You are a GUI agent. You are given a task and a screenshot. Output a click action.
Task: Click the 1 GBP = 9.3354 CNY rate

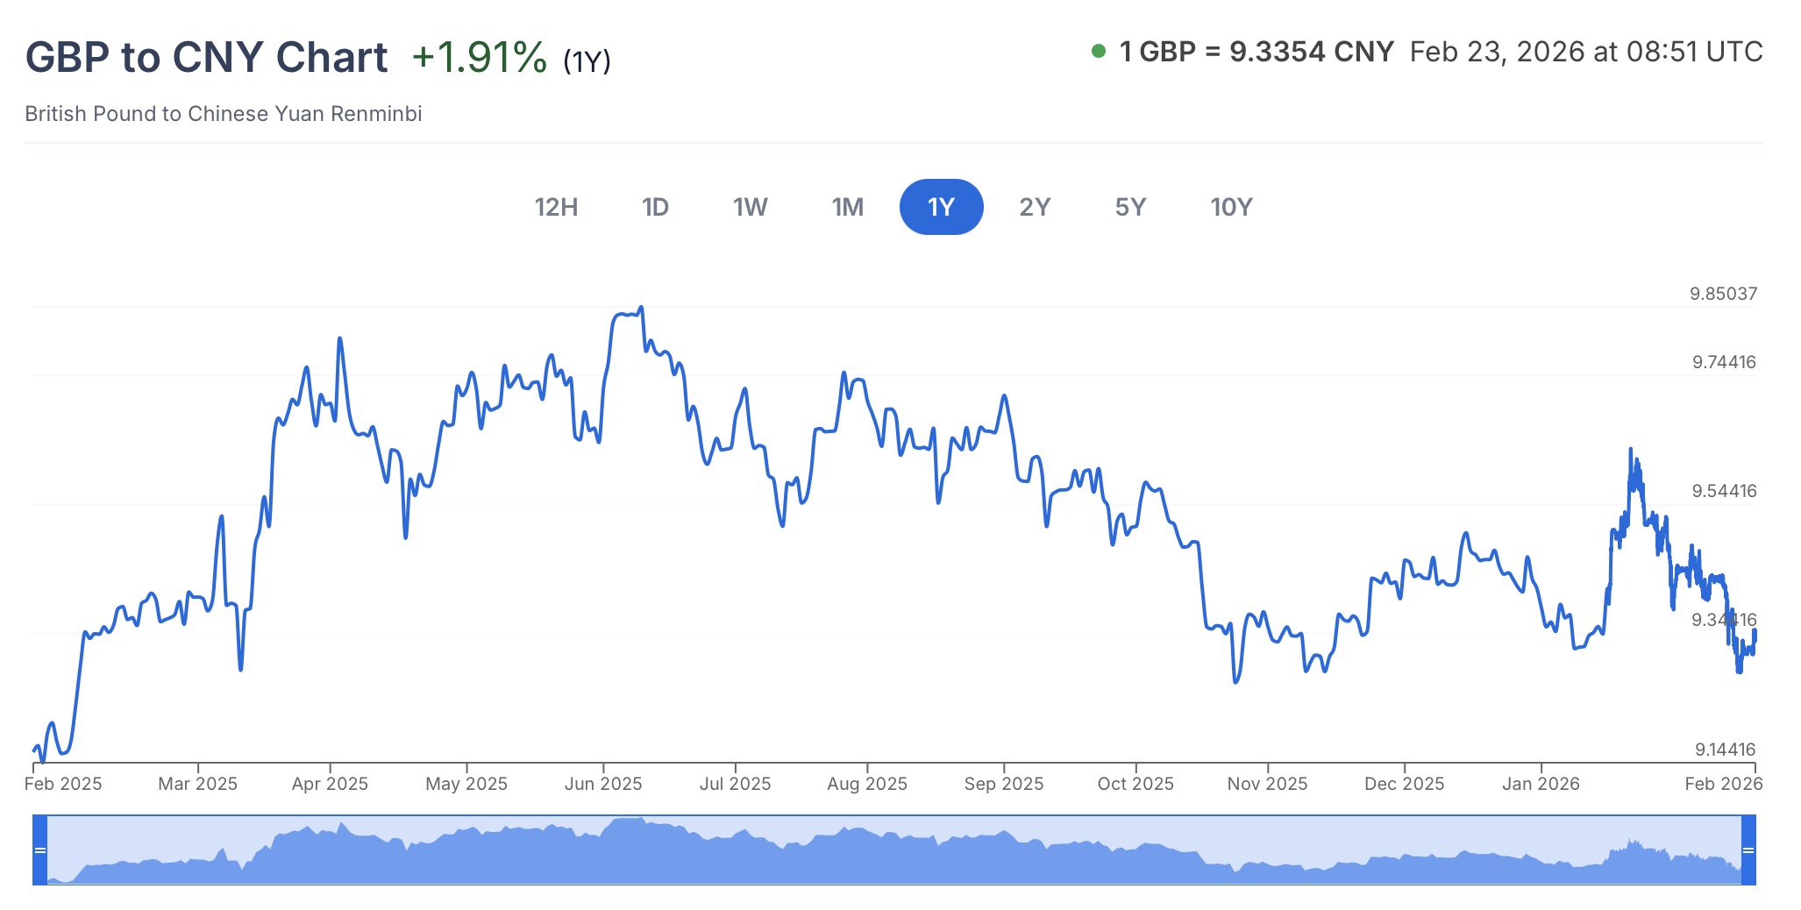(x=1256, y=52)
